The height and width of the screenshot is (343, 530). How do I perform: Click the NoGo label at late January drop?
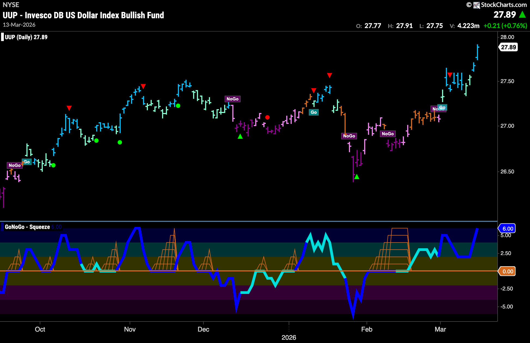coord(349,136)
